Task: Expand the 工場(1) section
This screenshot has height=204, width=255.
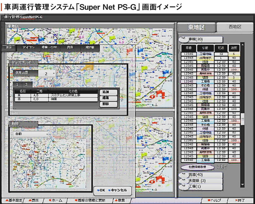Action: (x=201, y=186)
